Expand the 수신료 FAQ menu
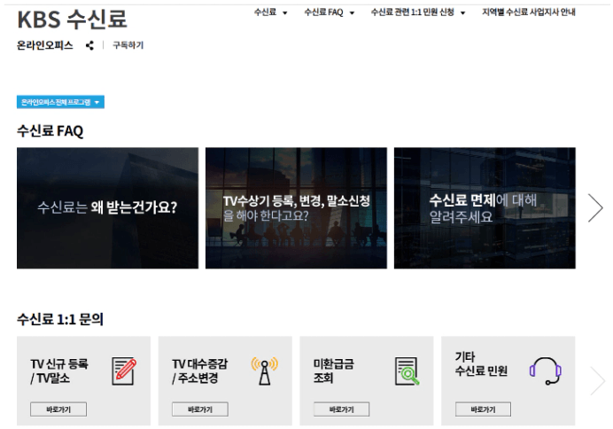This screenshot has height=429, width=613. click(x=330, y=12)
